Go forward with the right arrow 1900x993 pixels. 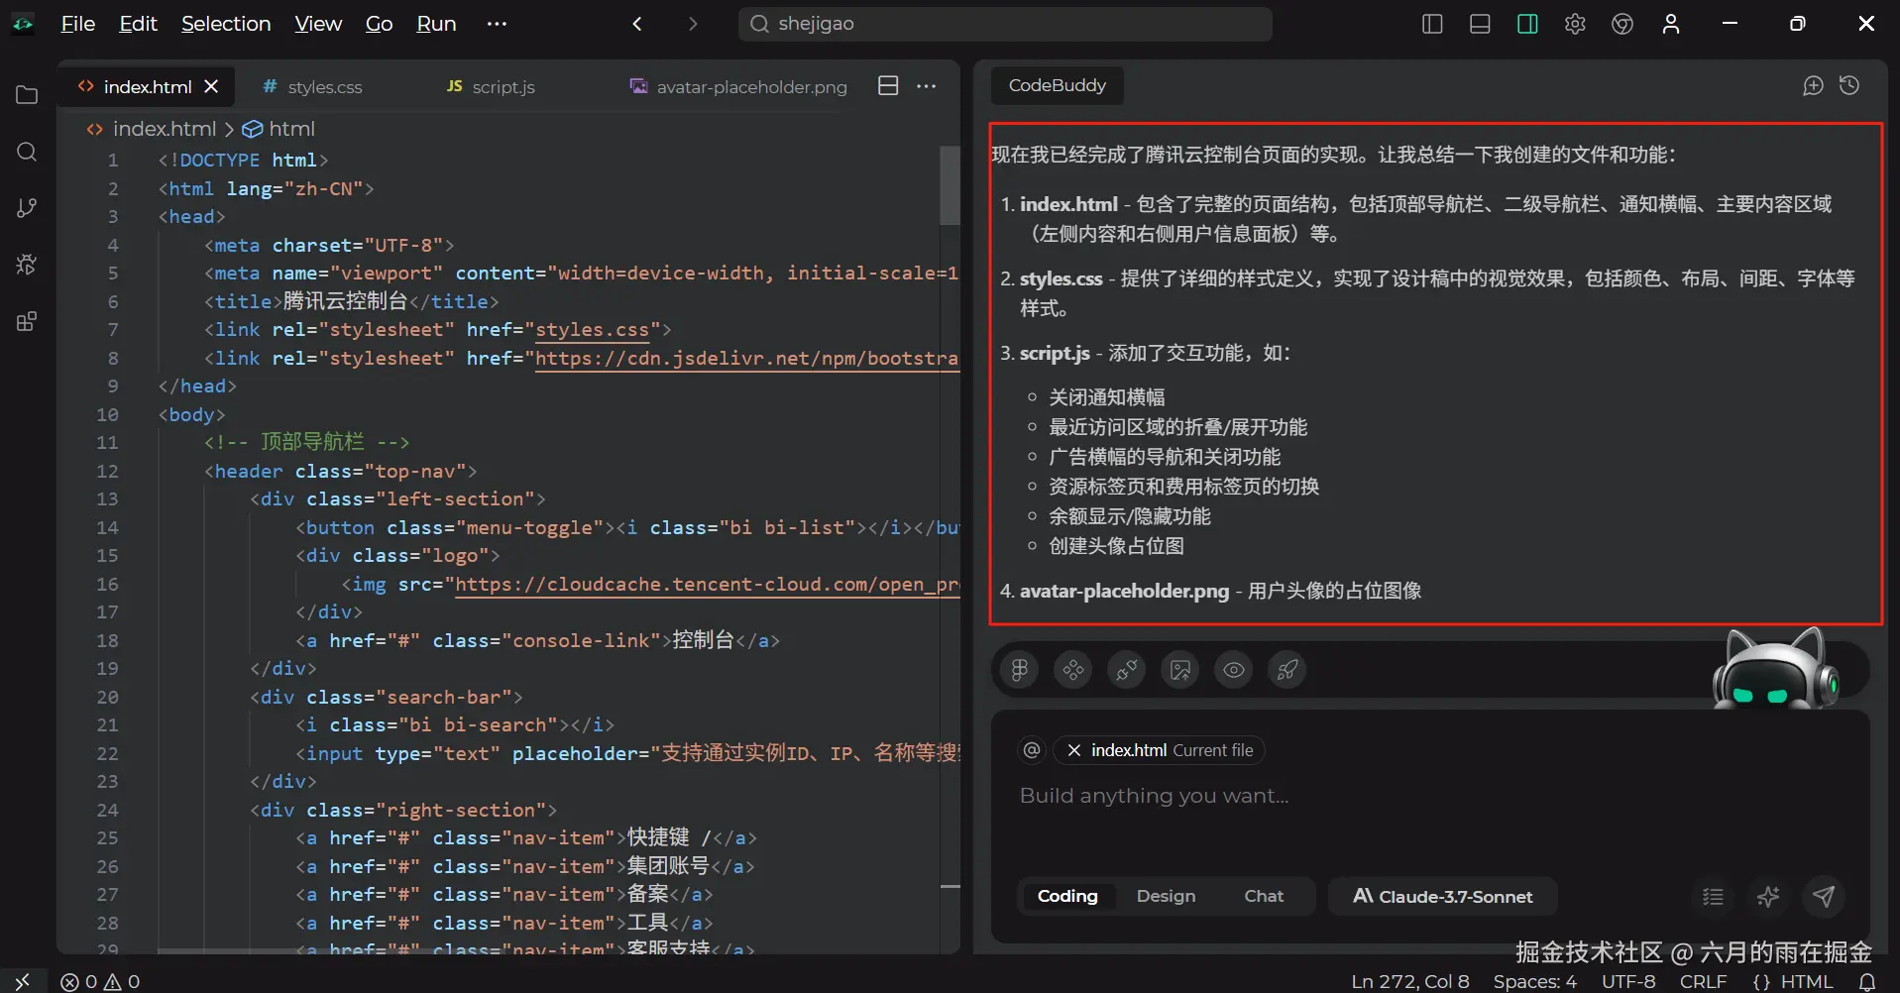[693, 24]
